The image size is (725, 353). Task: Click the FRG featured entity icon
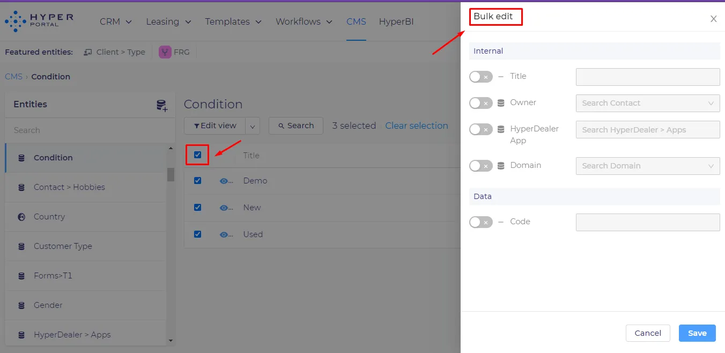click(165, 52)
